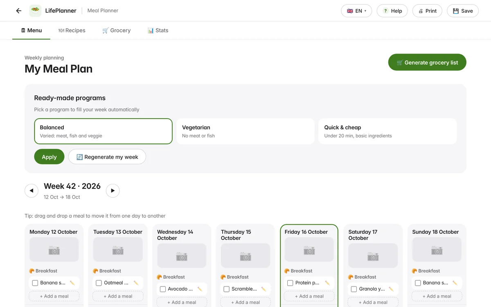This screenshot has width=491, height=307.
Task: Click the back arrow icon
Action: [18, 11]
